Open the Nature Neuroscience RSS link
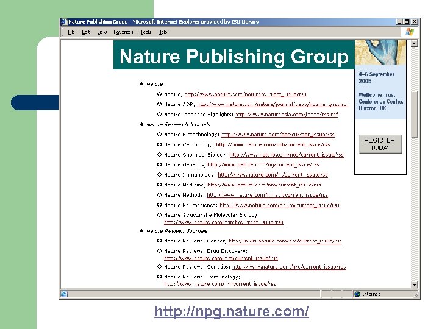This screenshot has width=439, height=329. [x=279, y=205]
